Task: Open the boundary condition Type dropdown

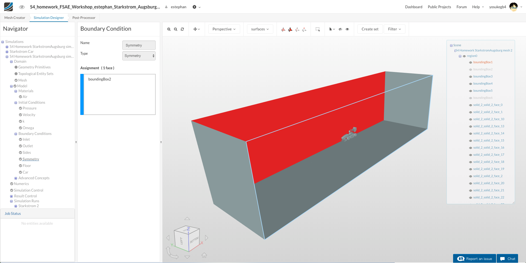Action: tap(139, 56)
